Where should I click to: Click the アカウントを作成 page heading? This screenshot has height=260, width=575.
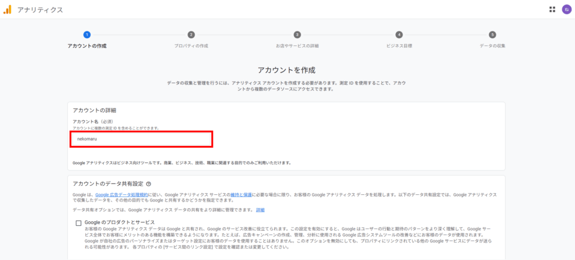coord(286,70)
